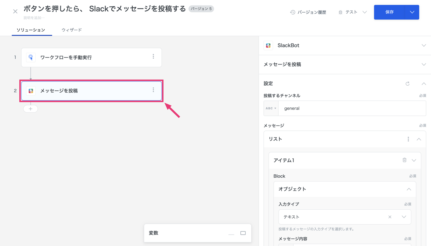Click the 保存 button
This screenshot has height=246, width=431.
(389, 12)
